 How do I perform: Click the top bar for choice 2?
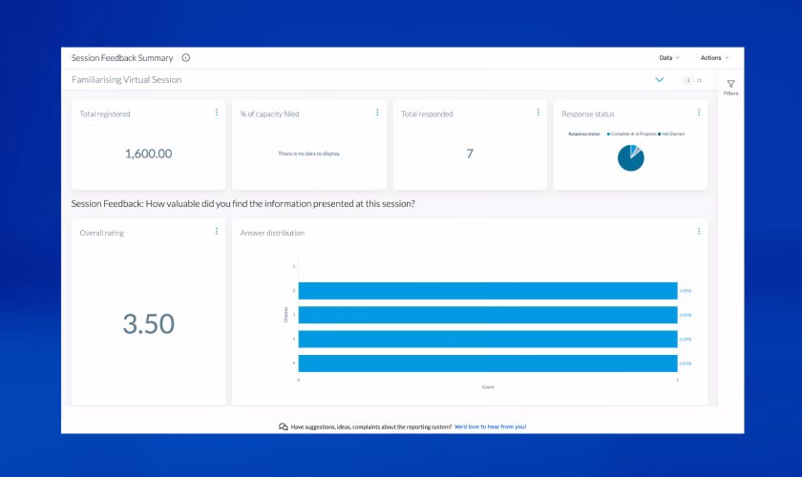[488, 290]
